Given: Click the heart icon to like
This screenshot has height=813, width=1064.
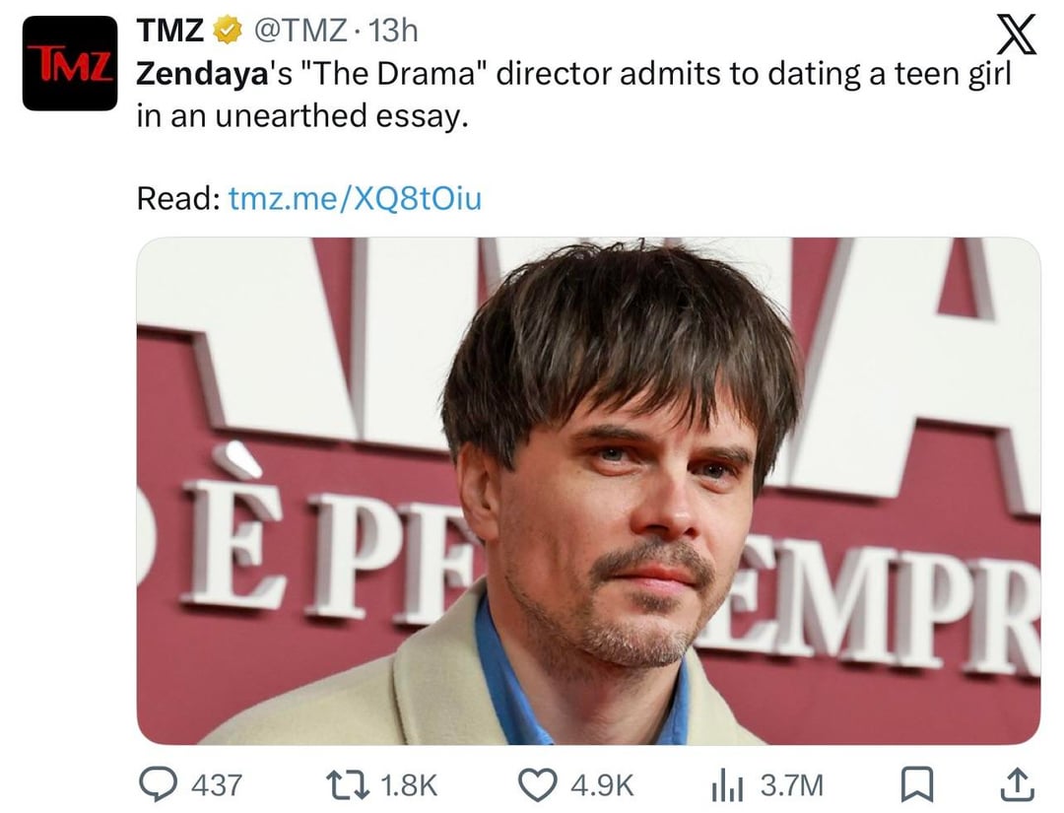Looking at the screenshot, I should click(538, 784).
